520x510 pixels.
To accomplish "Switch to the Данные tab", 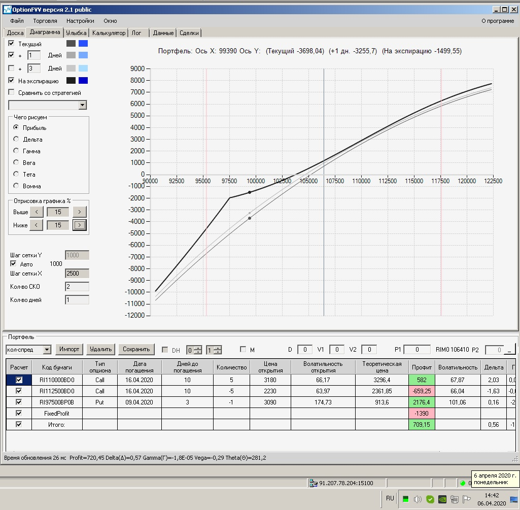I will 163,33.
